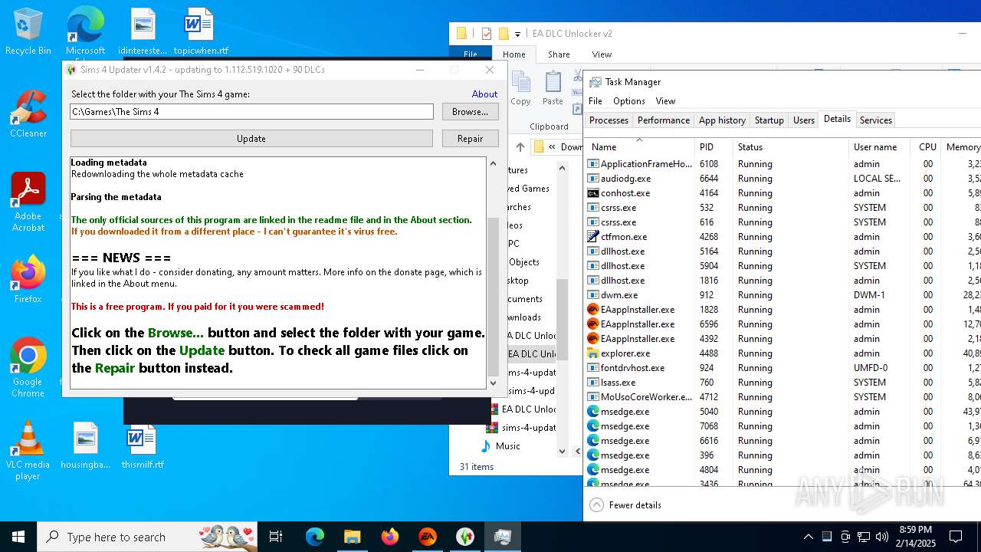Open the Recycle Bin desktop icon

(x=28, y=32)
